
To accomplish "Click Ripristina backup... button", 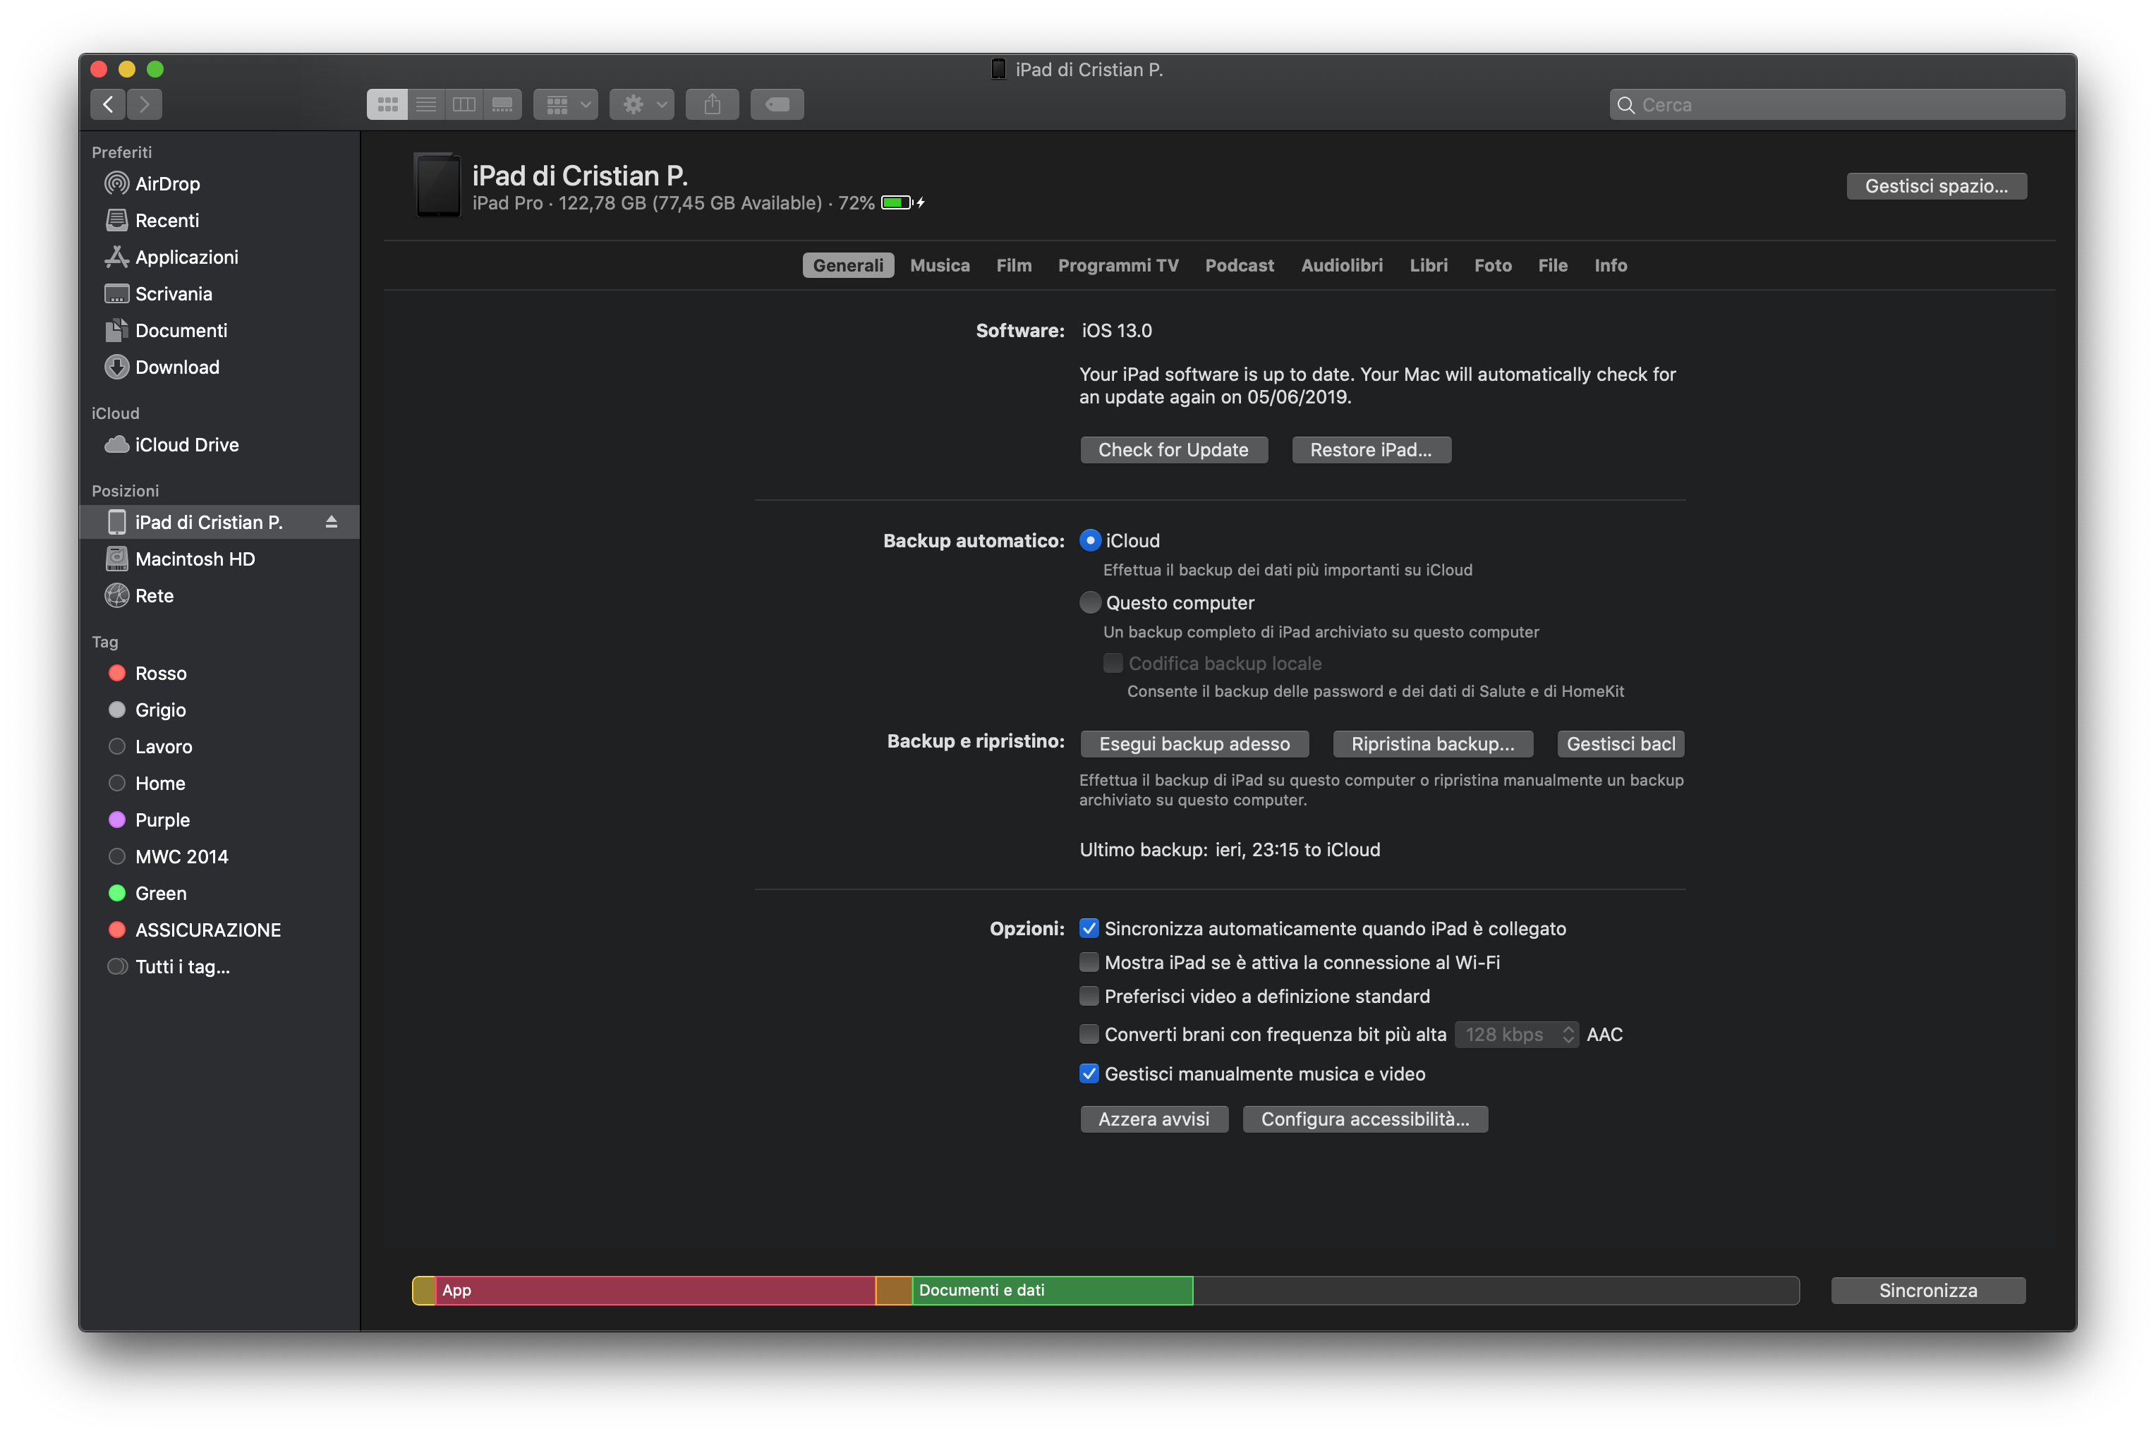I will point(1432,745).
